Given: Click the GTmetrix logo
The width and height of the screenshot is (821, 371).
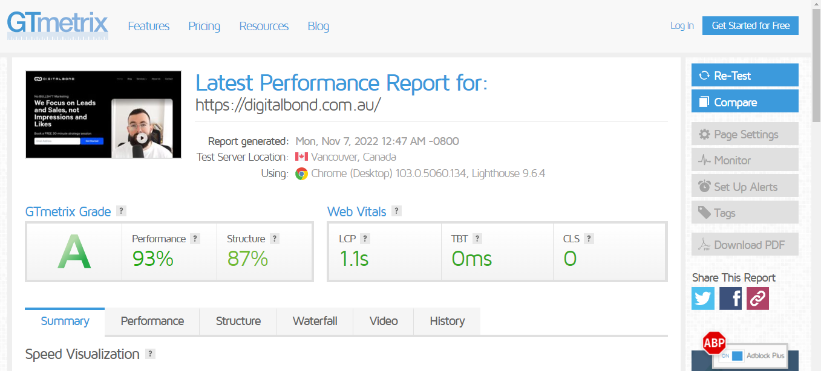Looking at the screenshot, I should [x=57, y=25].
